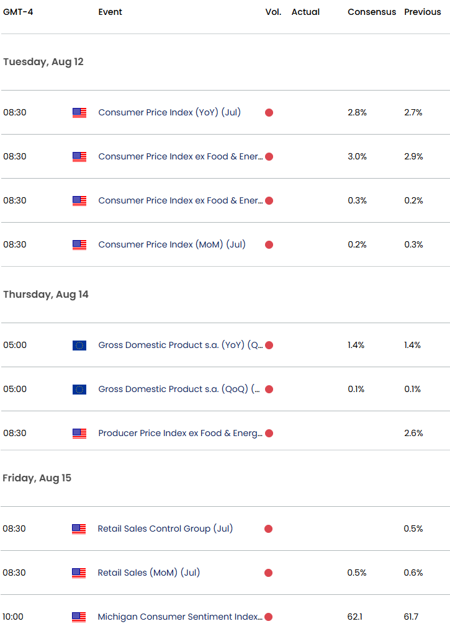Select the Retail Sales (MoM) (Jul) event
This screenshot has height=629, width=450.
point(149,573)
